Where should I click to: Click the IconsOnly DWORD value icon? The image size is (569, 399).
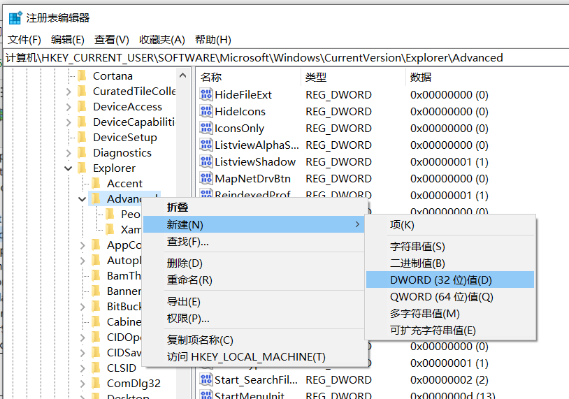[x=206, y=128]
